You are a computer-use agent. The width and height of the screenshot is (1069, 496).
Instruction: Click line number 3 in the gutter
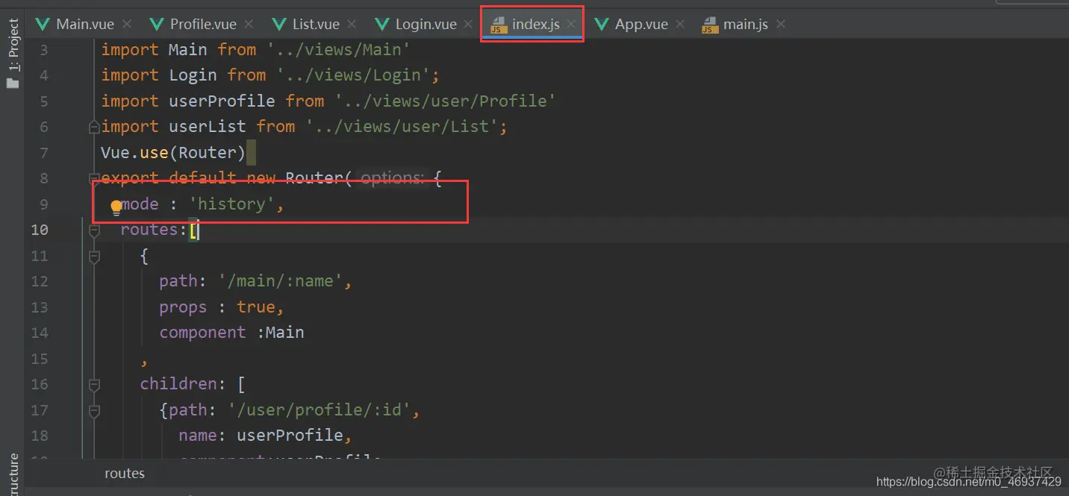(44, 50)
